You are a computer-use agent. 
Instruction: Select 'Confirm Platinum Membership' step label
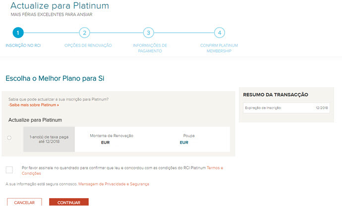219,48
